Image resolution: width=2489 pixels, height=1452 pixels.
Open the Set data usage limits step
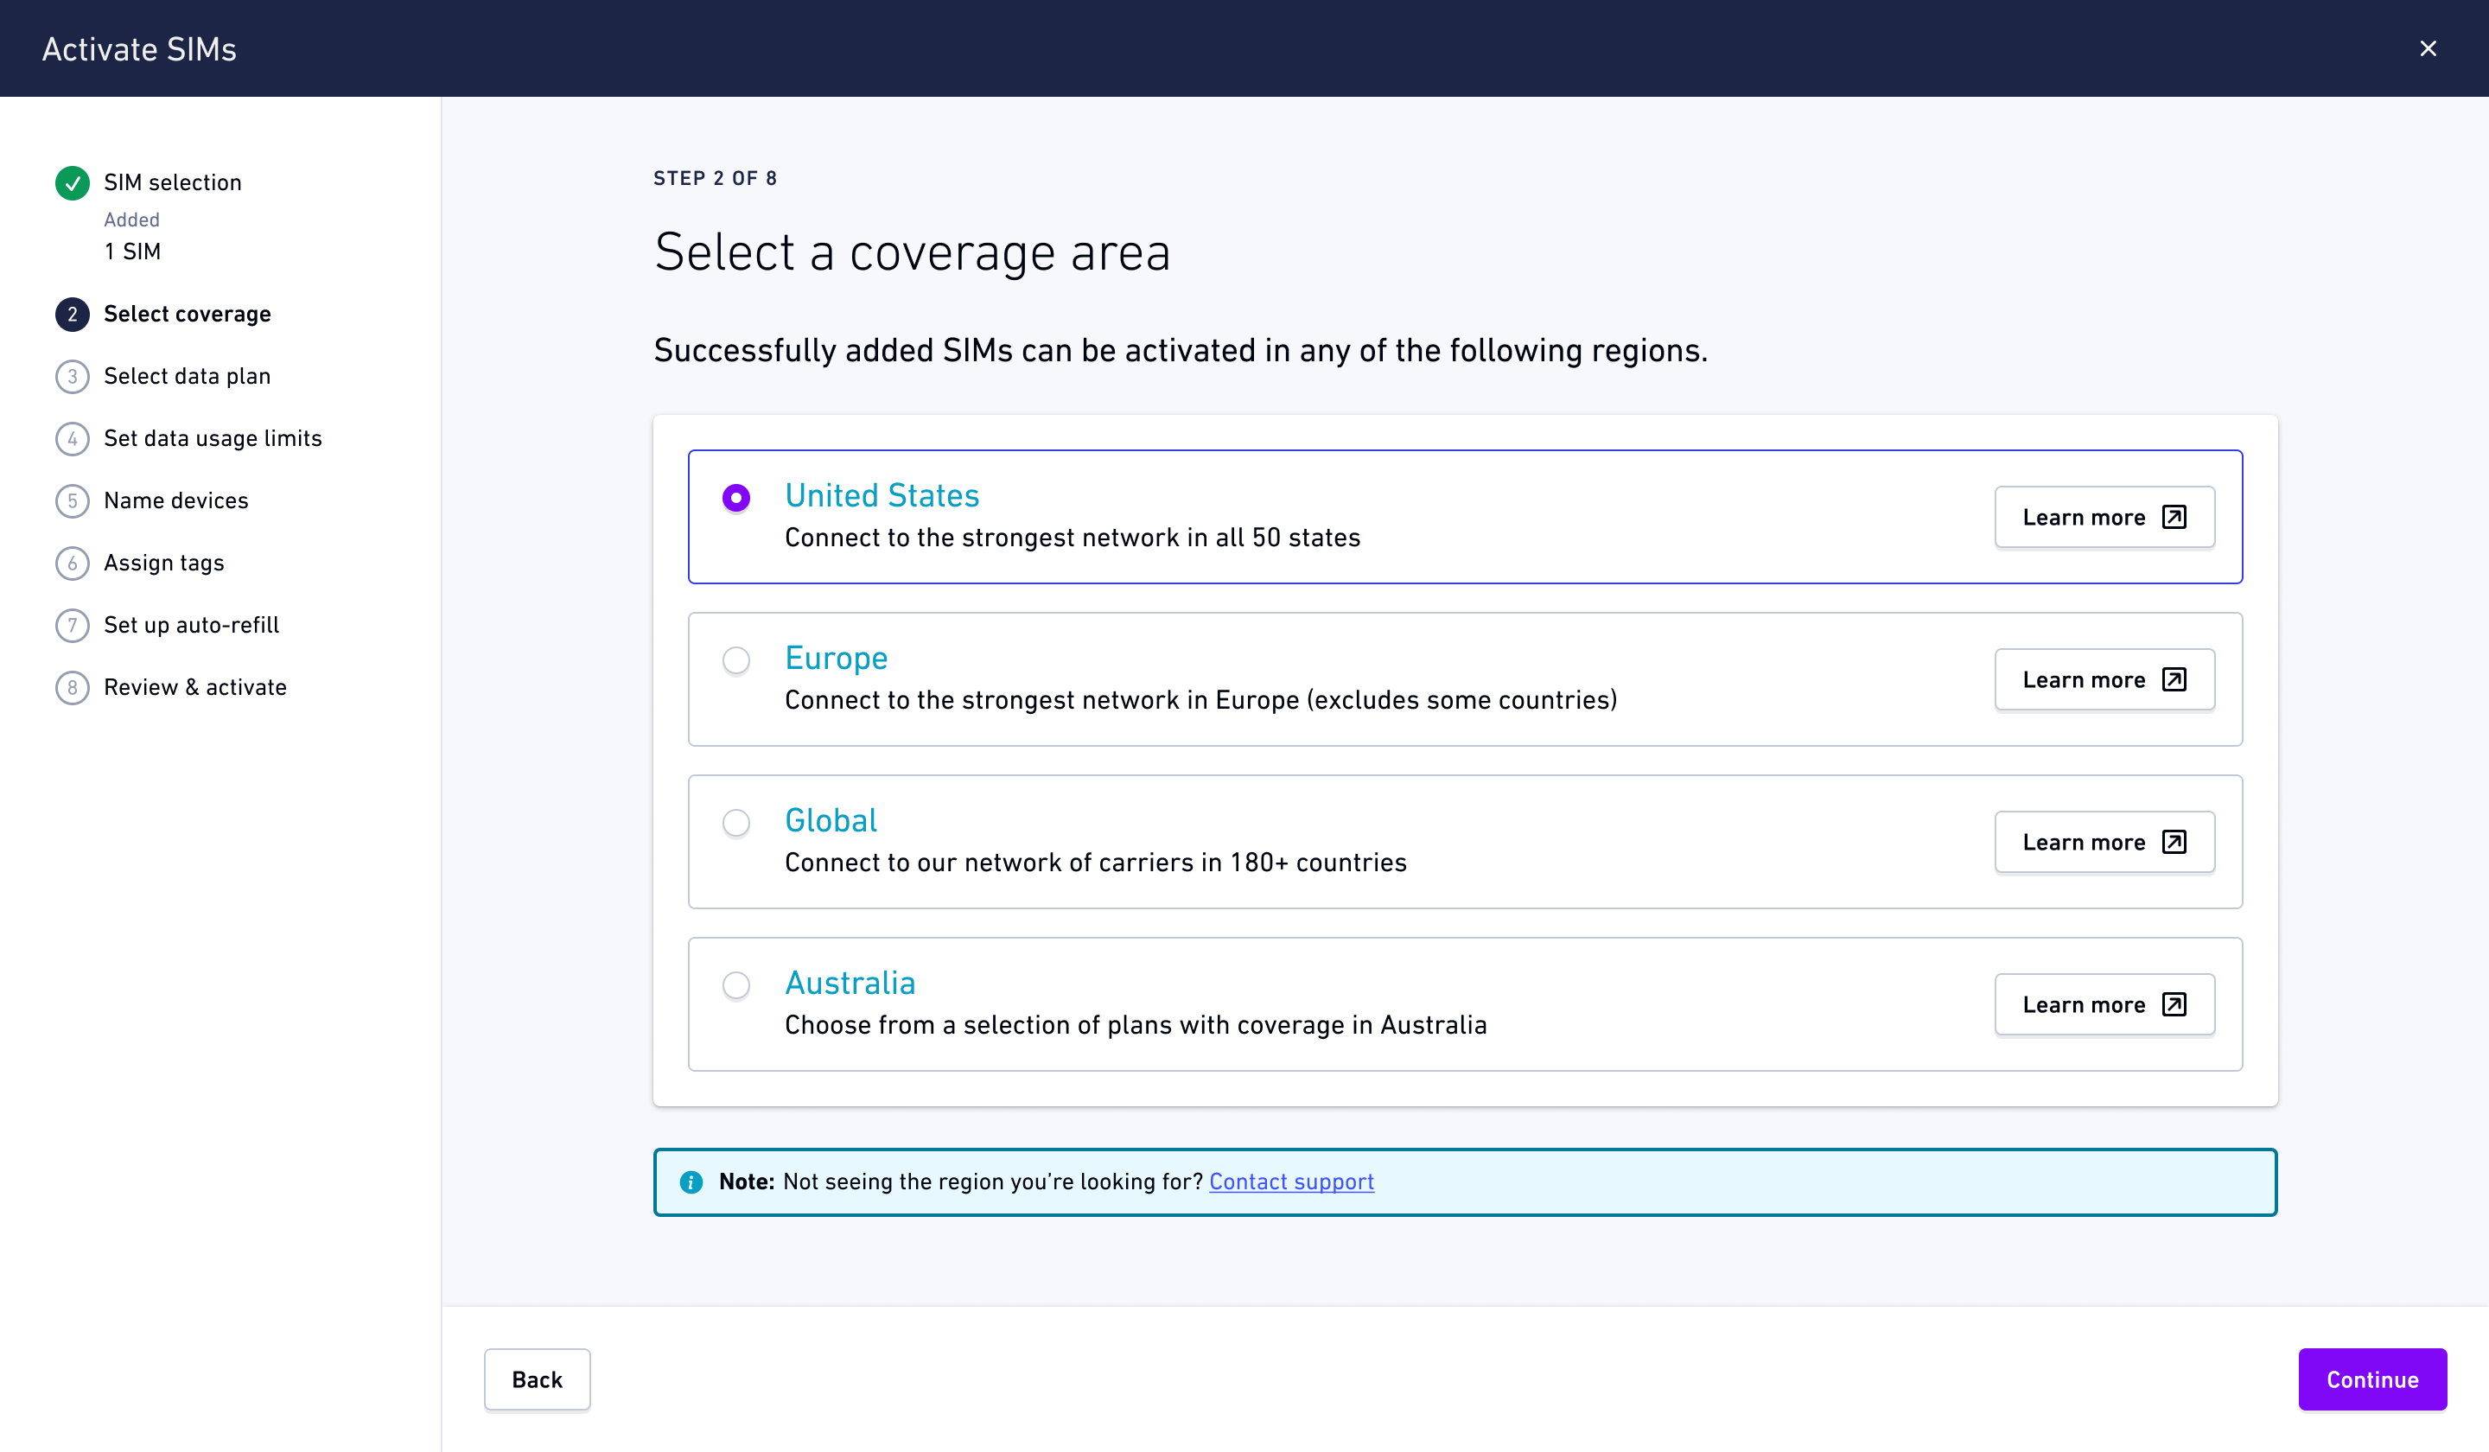[213, 438]
